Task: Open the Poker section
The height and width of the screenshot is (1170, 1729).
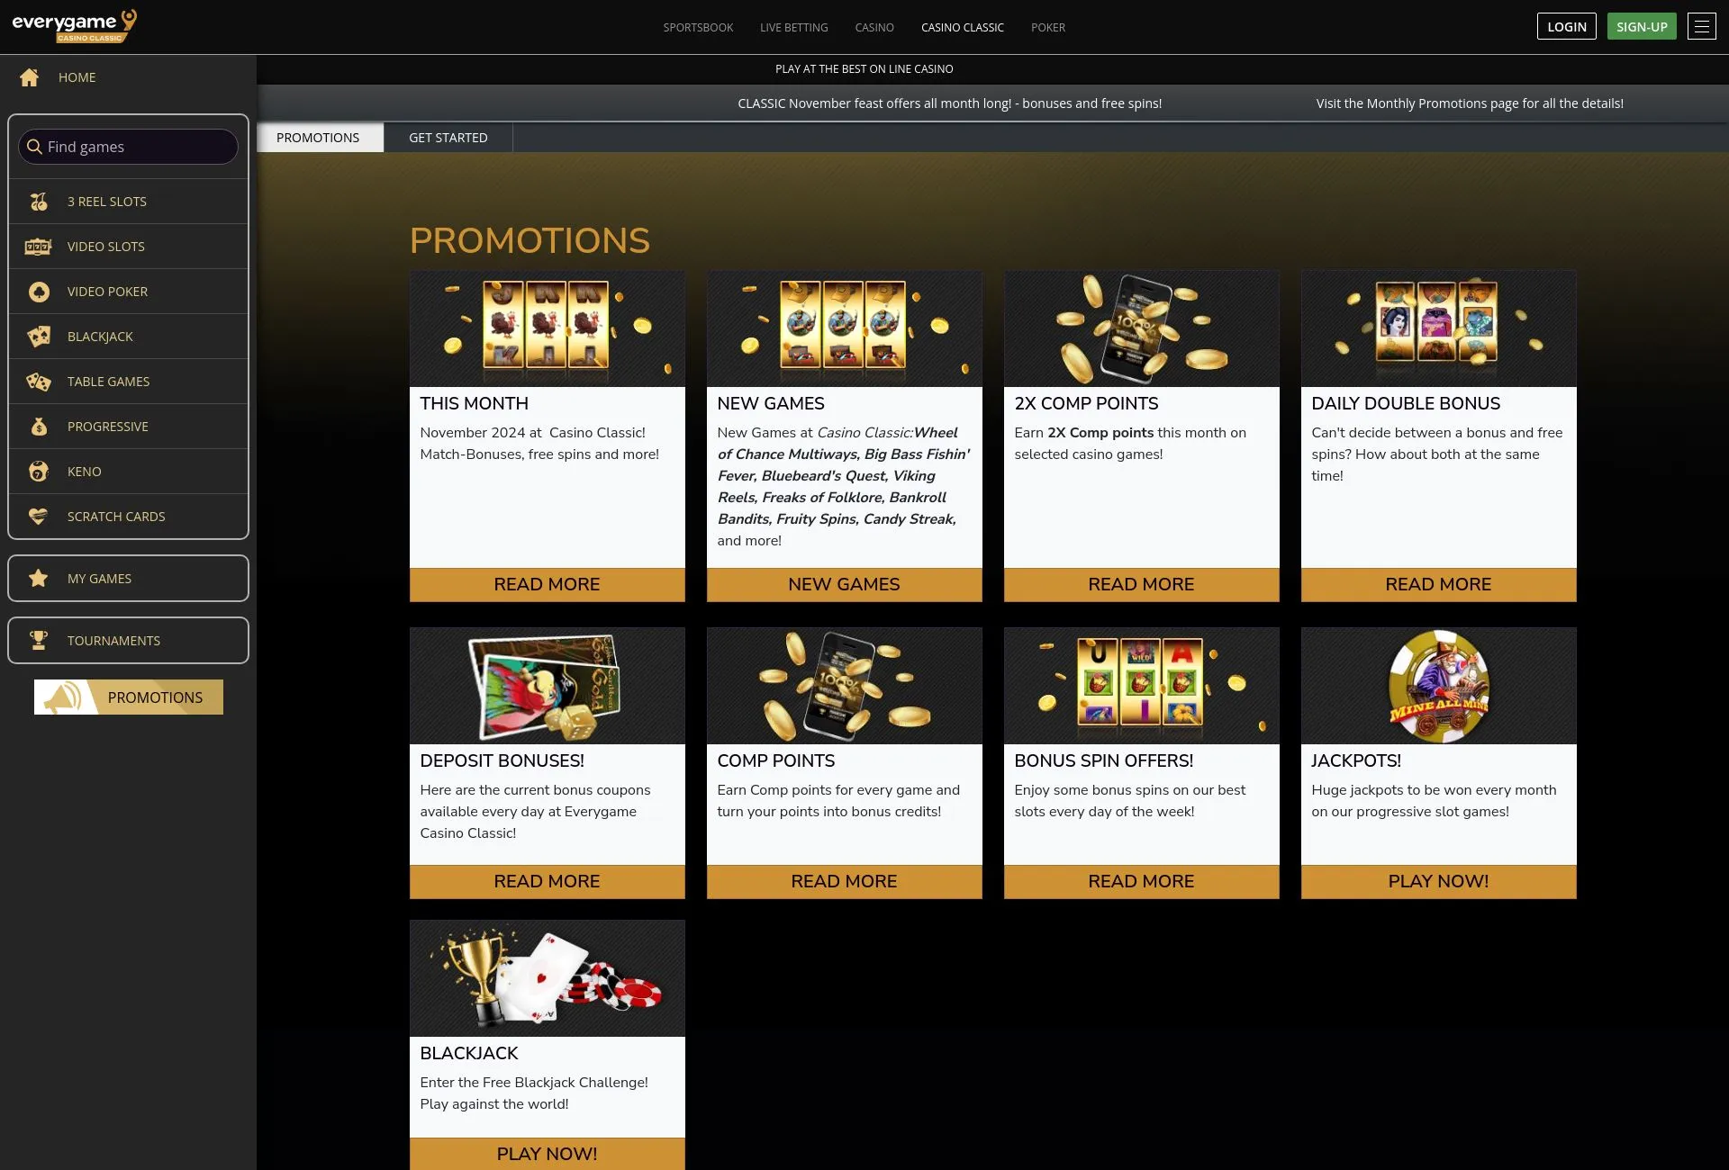Action: click(x=1047, y=28)
